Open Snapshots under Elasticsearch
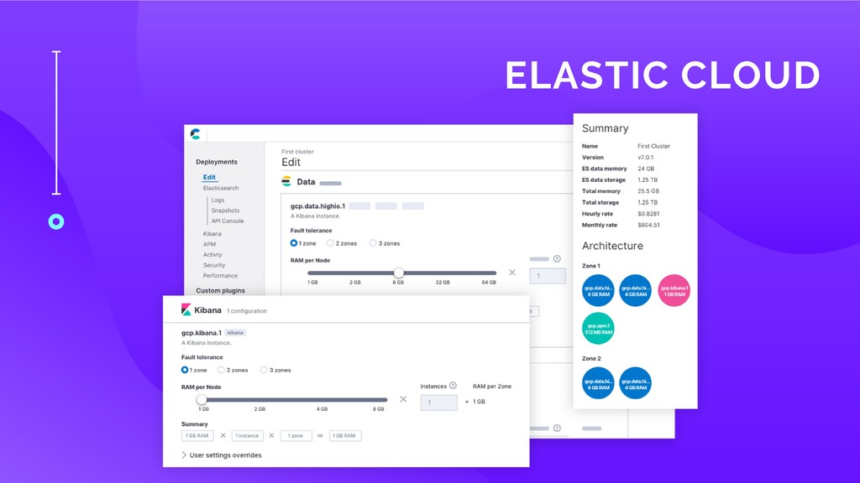860x483 pixels. 225,210
